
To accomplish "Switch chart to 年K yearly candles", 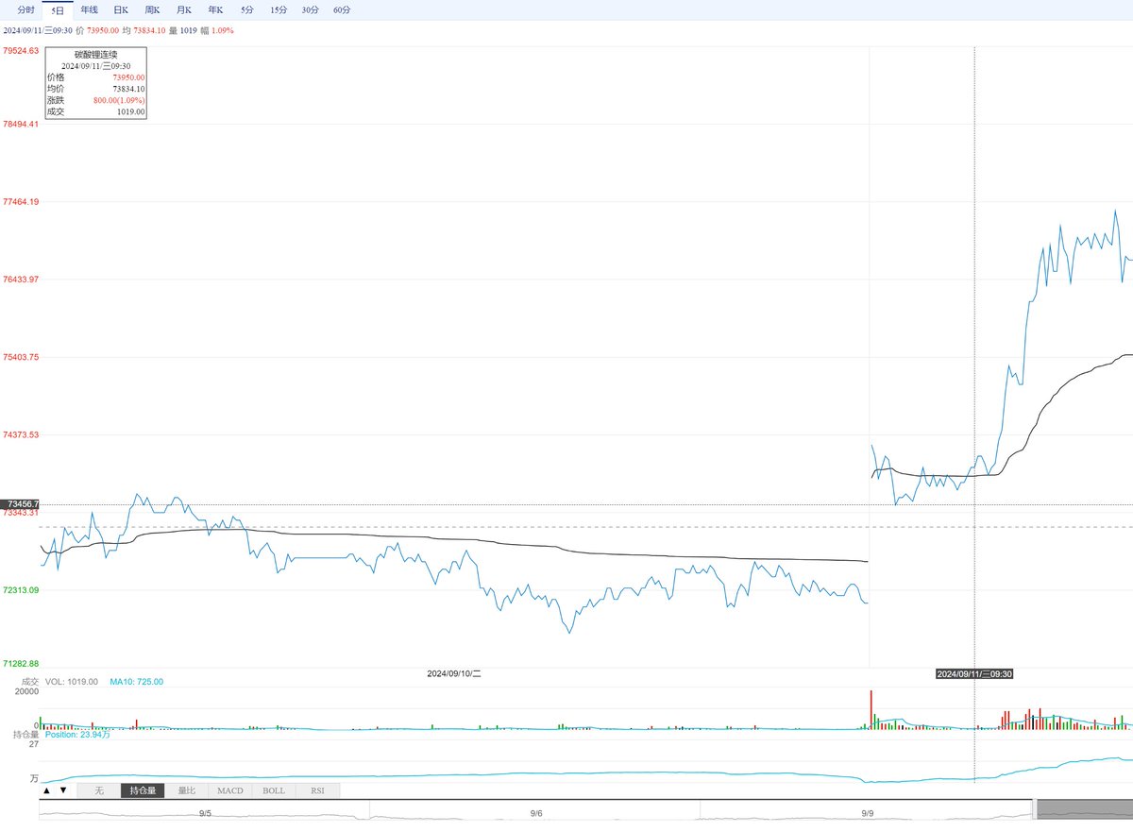I will pyautogui.click(x=215, y=9).
